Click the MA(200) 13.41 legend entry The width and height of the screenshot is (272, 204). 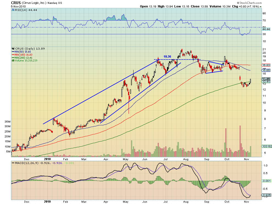[23, 58]
